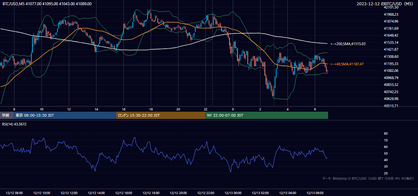Click the price axis value 41195.33

pyautogui.click(x=391, y=64)
